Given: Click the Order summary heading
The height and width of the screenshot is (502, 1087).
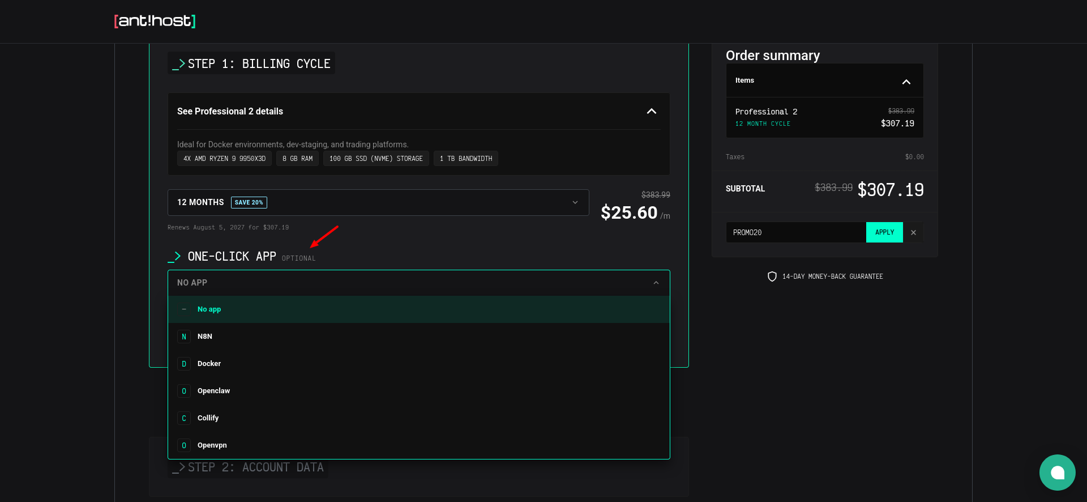Looking at the screenshot, I should 773,56.
